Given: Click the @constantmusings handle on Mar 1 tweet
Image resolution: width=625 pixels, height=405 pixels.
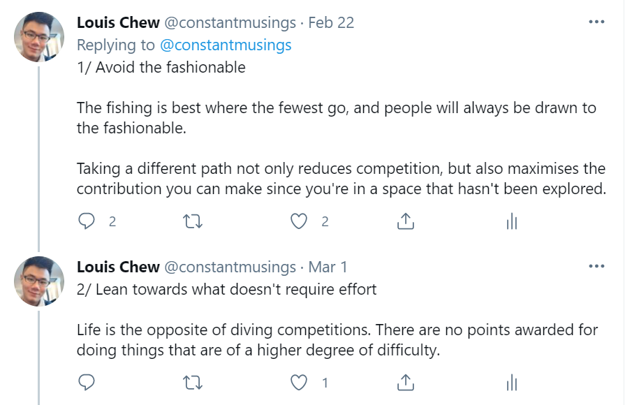Looking at the screenshot, I should (x=229, y=267).
